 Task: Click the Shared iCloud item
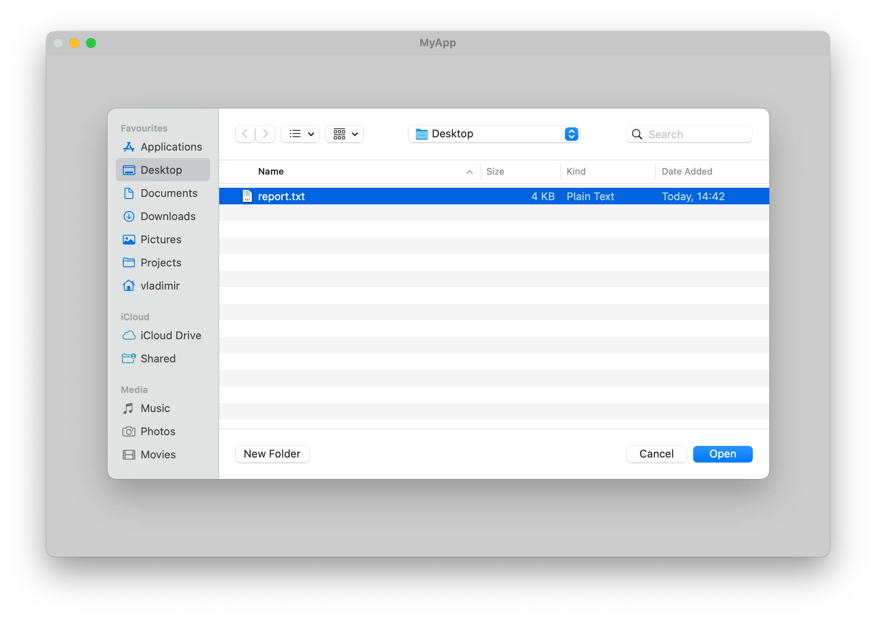coord(158,359)
